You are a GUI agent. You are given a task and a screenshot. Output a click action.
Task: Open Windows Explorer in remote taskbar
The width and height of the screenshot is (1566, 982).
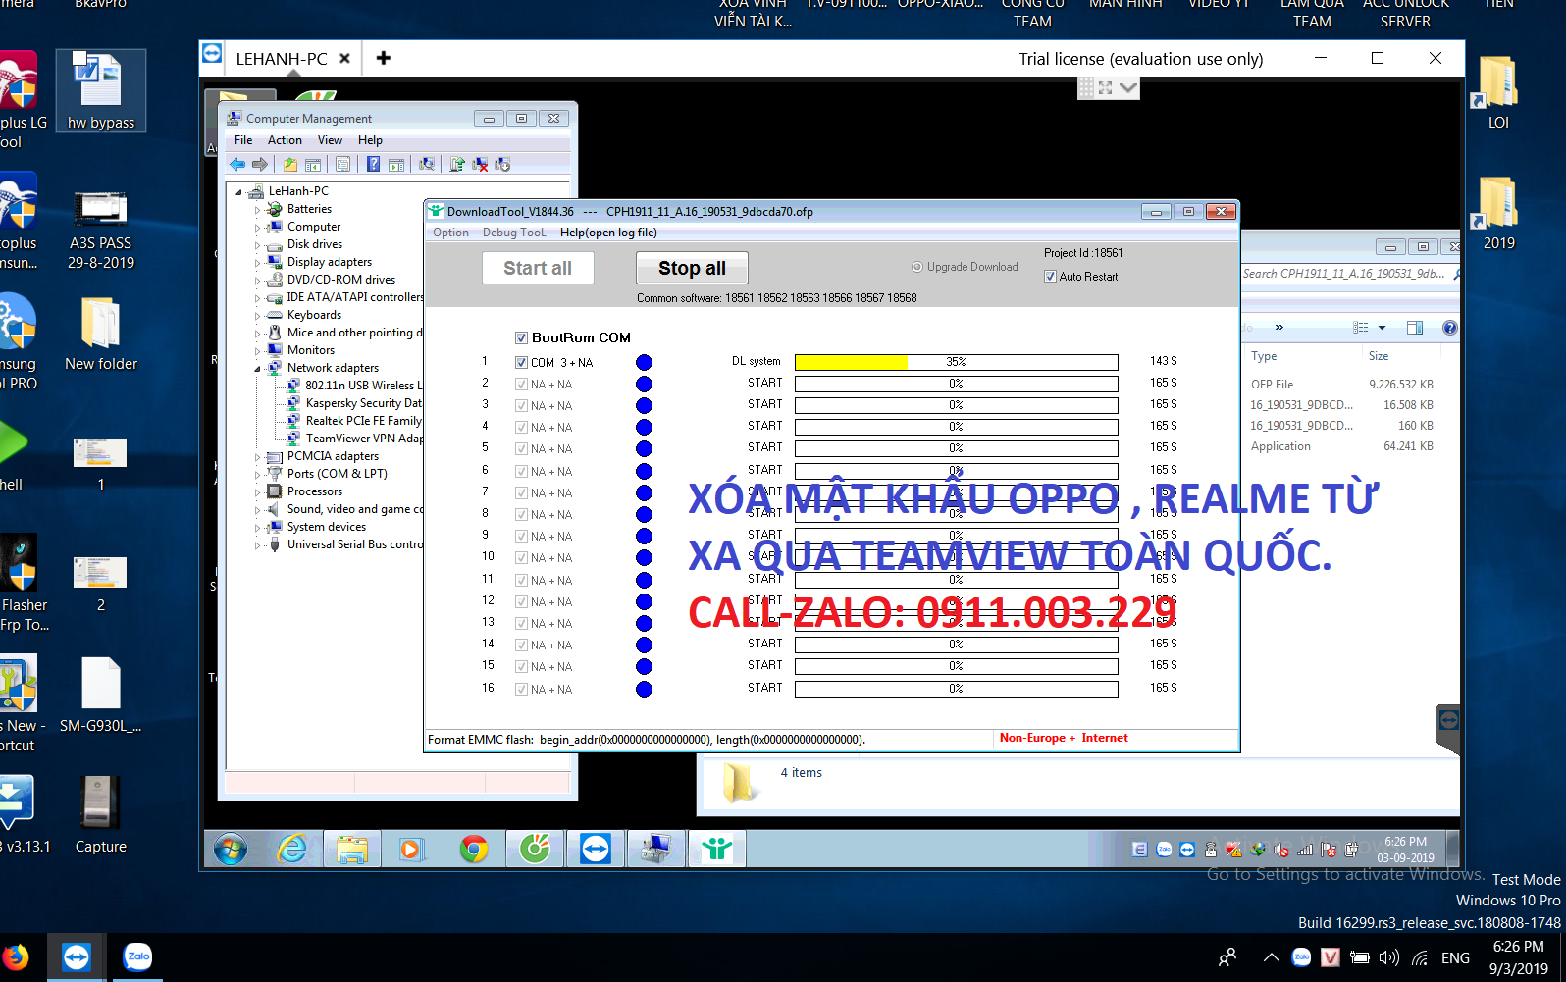coord(351,849)
